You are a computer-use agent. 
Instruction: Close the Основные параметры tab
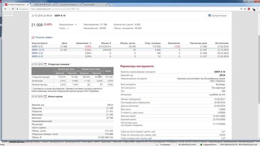28,4
